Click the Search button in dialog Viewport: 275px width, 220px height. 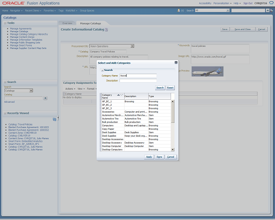click(x=160, y=88)
